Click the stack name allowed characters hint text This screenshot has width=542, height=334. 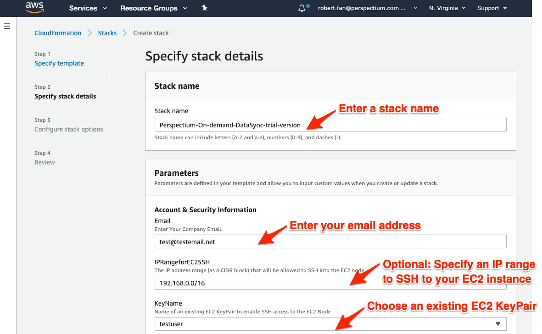click(248, 137)
